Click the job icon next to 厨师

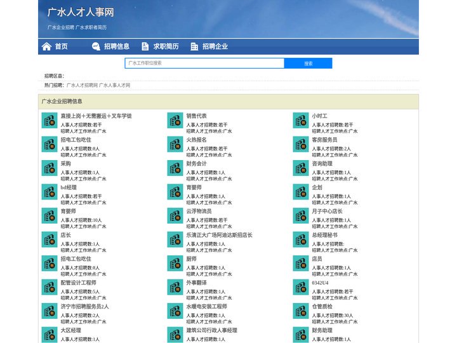[x=175, y=264]
